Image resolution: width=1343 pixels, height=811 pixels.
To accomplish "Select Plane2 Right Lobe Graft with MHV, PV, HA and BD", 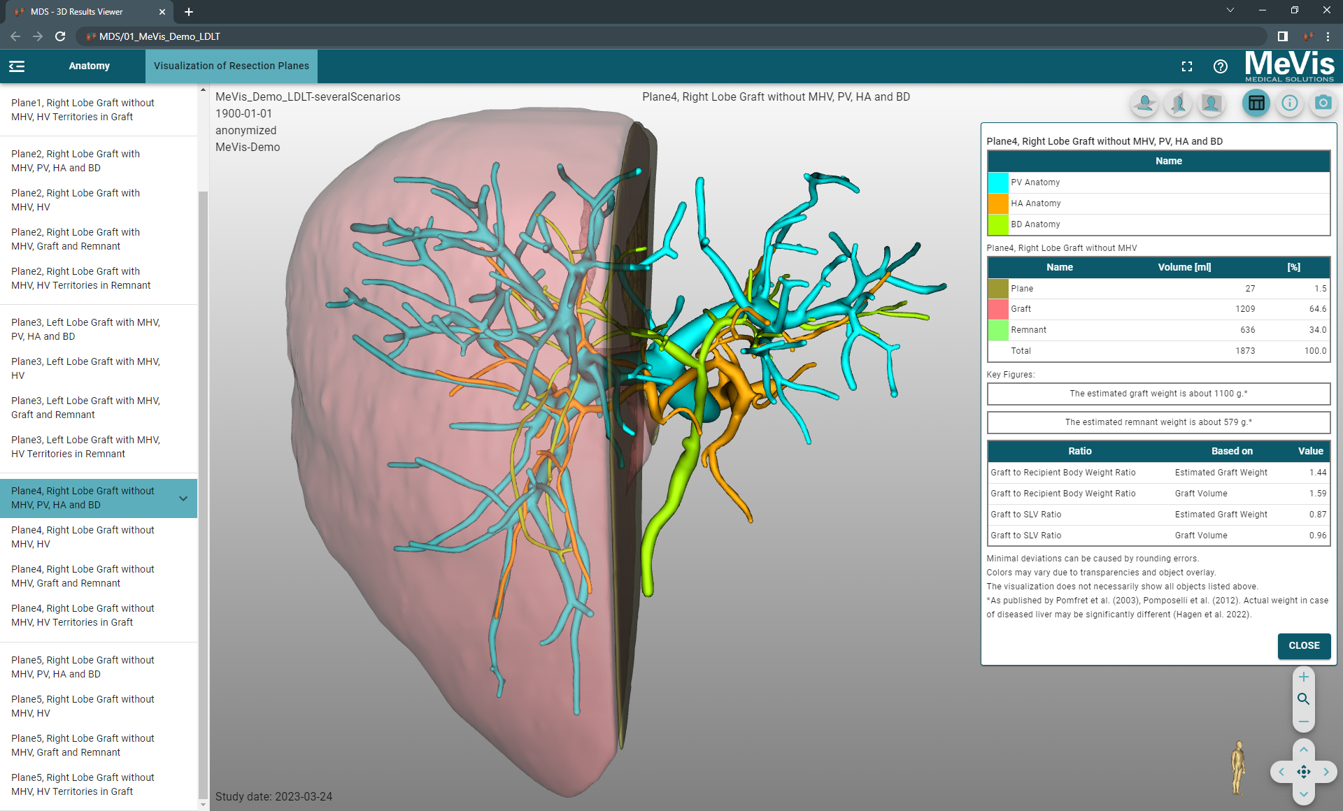I will 99,161.
